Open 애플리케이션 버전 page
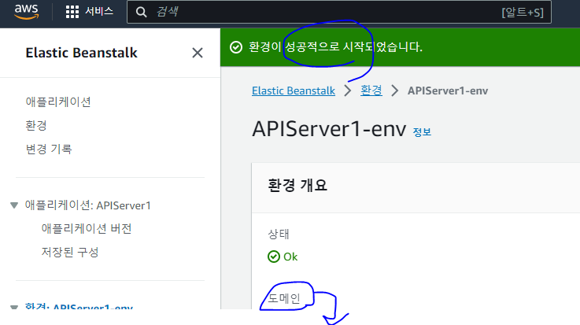This screenshot has height=325, width=580. point(87,228)
